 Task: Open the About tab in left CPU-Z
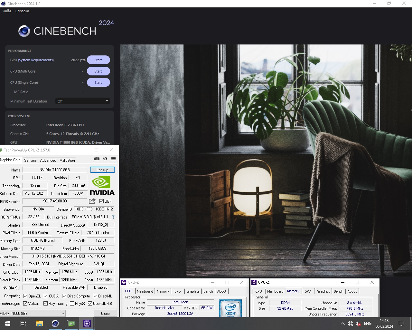tap(222, 291)
